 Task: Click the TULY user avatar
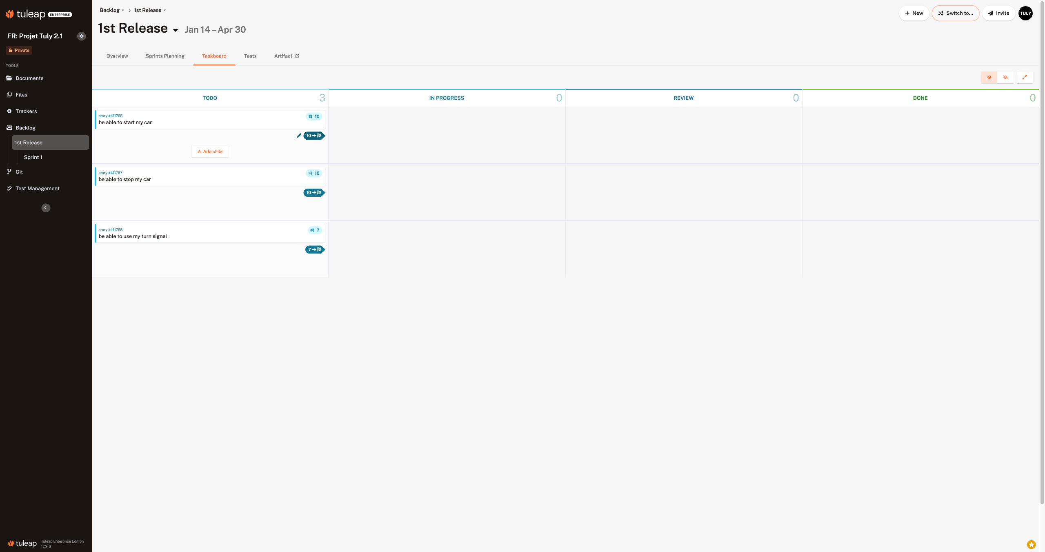[x=1025, y=13]
